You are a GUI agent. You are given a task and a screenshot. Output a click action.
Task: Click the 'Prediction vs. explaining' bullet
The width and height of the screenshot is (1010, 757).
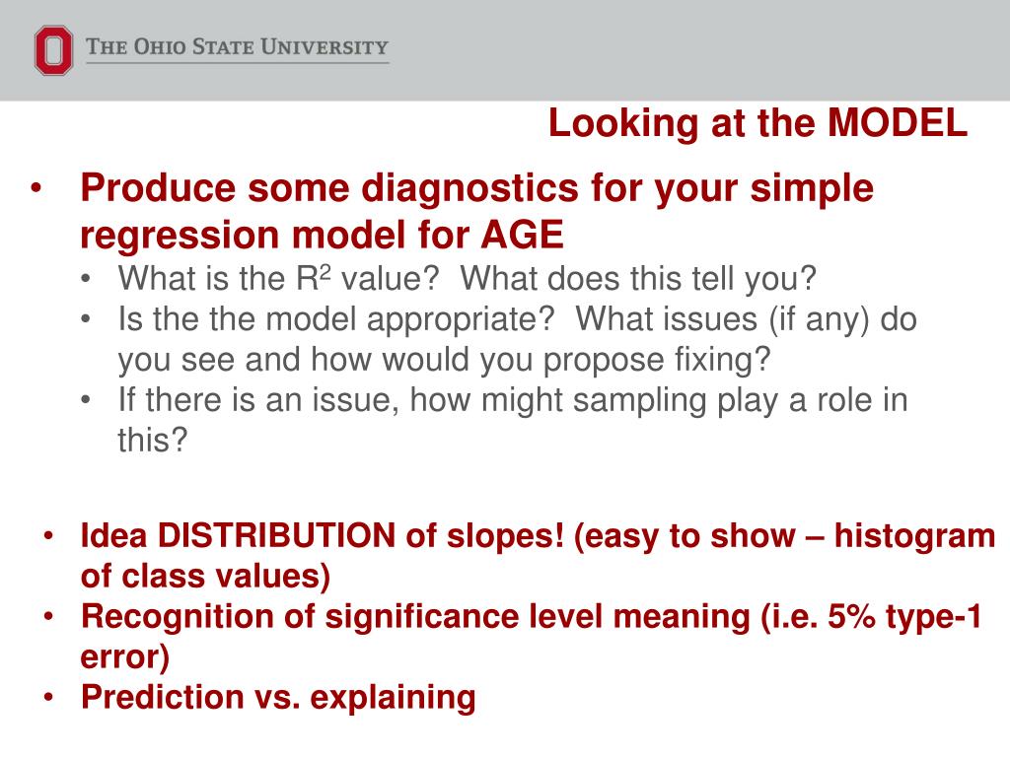(x=278, y=697)
